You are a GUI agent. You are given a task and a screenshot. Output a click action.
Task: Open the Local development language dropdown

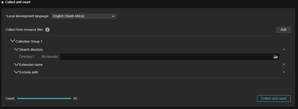click(x=84, y=16)
